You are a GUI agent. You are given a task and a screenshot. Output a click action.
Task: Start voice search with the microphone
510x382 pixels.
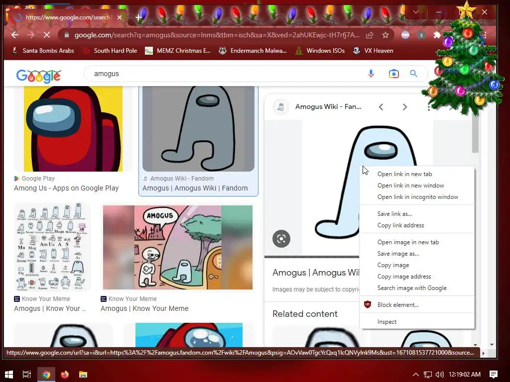coord(371,74)
